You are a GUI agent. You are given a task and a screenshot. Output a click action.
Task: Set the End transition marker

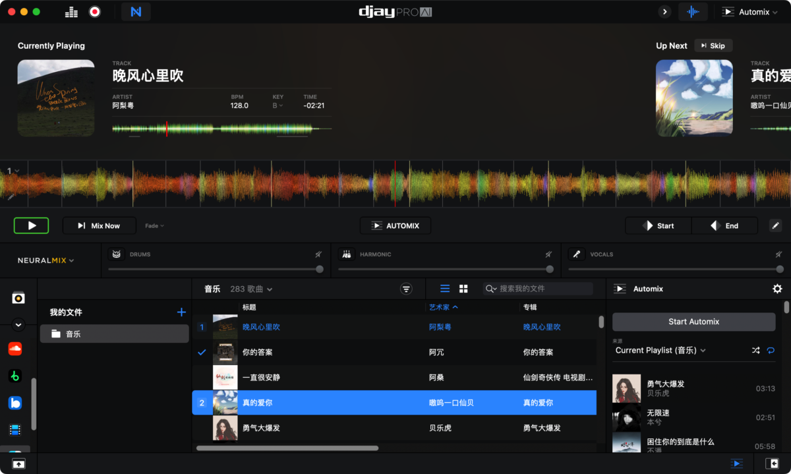(725, 225)
